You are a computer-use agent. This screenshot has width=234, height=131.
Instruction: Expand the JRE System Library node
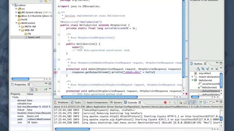click(x=16, y=12)
